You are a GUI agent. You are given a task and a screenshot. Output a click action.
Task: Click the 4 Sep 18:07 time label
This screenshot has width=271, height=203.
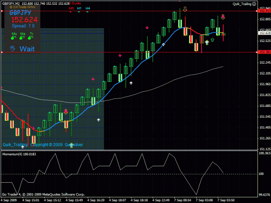pos(118,200)
